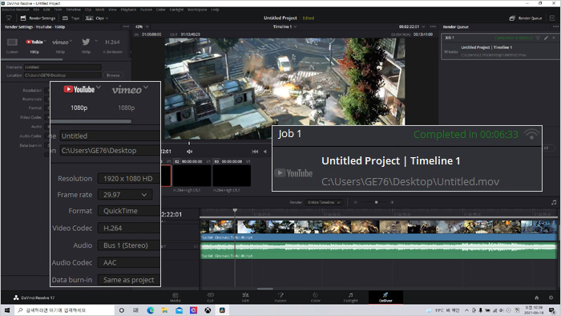Viewport: 561px width, 316px height.
Task: Click the timeline horizontal scrollbar
Action: (x=265, y=289)
